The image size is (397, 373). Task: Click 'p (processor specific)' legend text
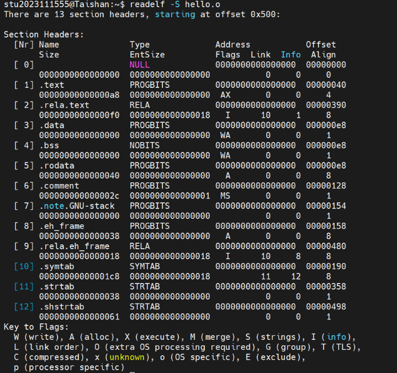coord(69,367)
